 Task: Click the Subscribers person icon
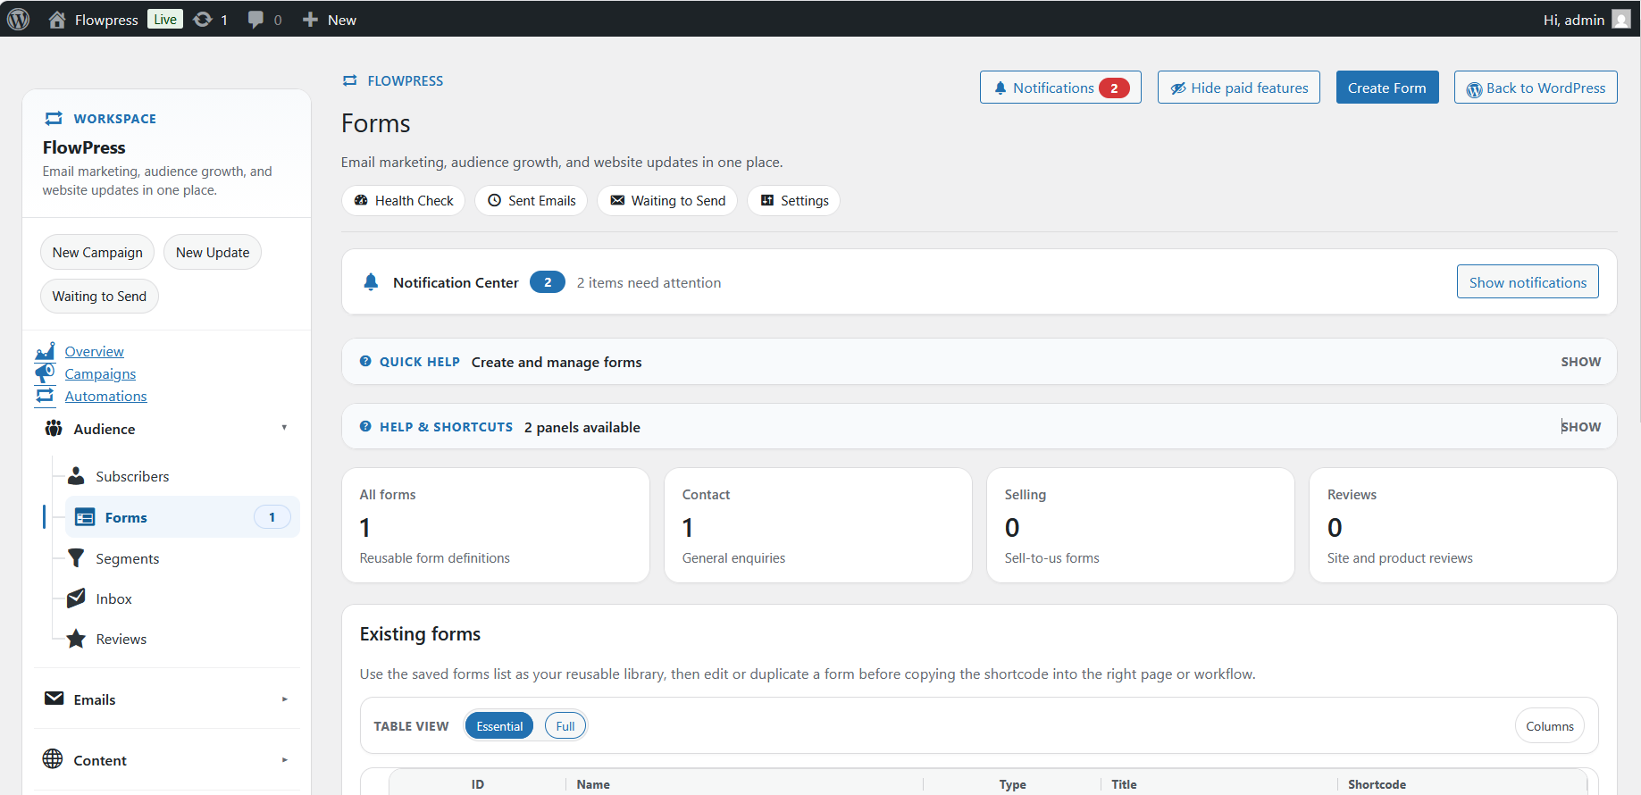point(77,476)
